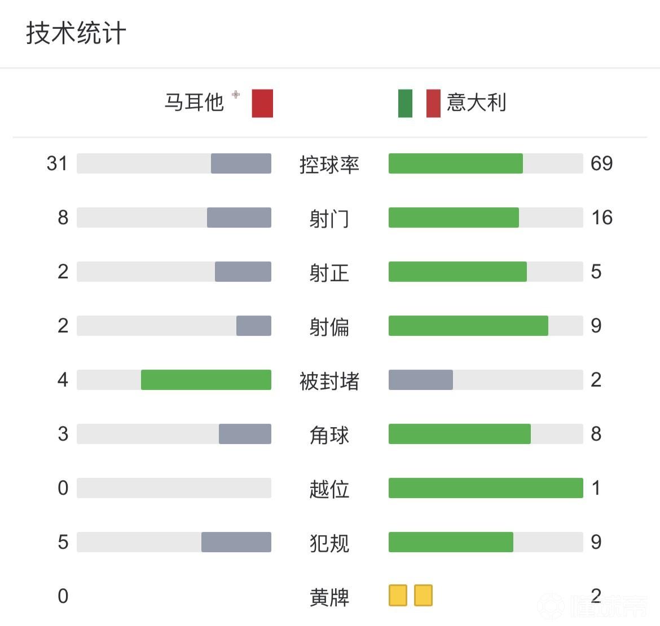Click the 射门 shots label
Image resolution: width=660 pixels, height=626 pixels.
[x=329, y=218]
